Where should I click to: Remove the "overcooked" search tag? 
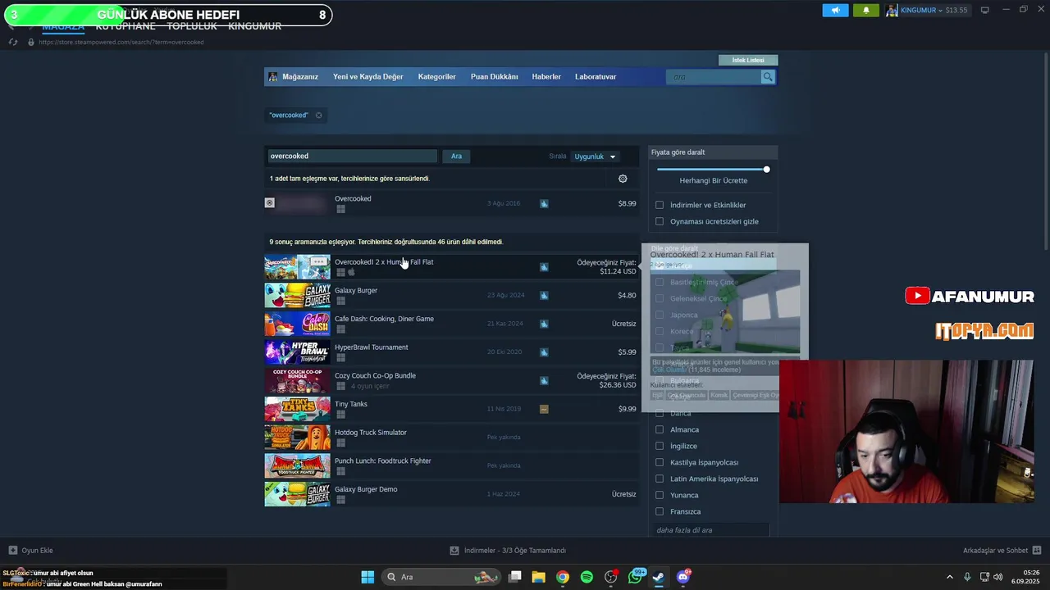pos(319,115)
